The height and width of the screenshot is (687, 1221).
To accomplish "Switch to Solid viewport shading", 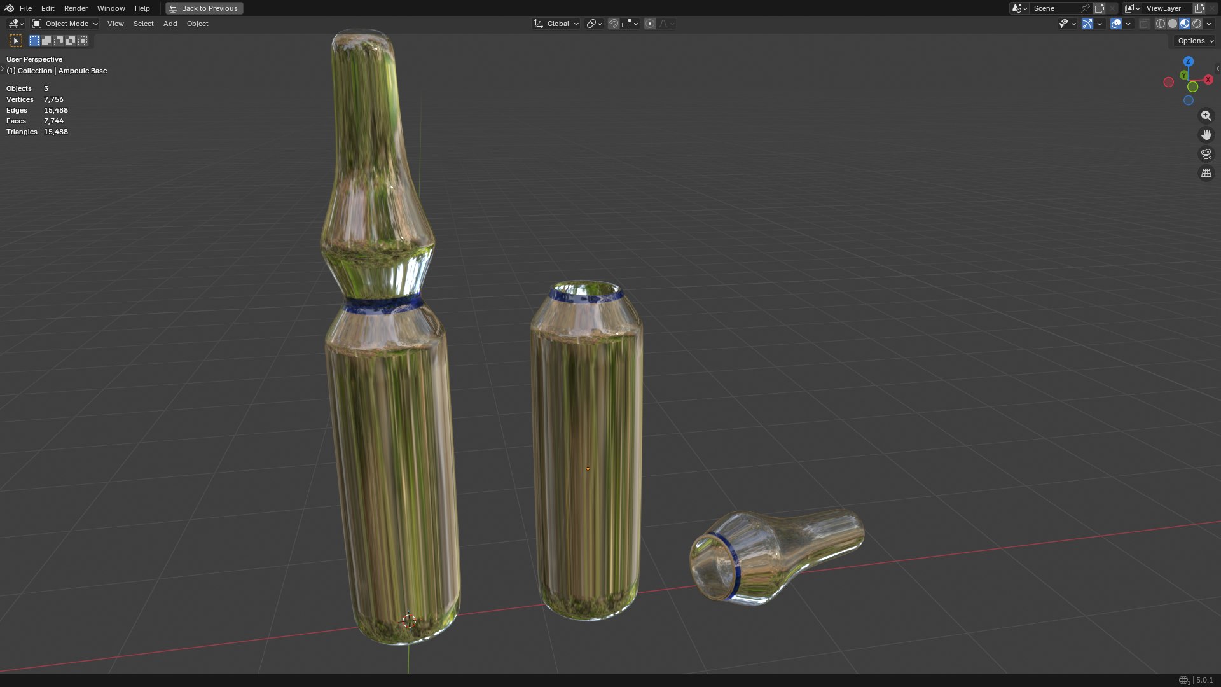I will (x=1172, y=24).
